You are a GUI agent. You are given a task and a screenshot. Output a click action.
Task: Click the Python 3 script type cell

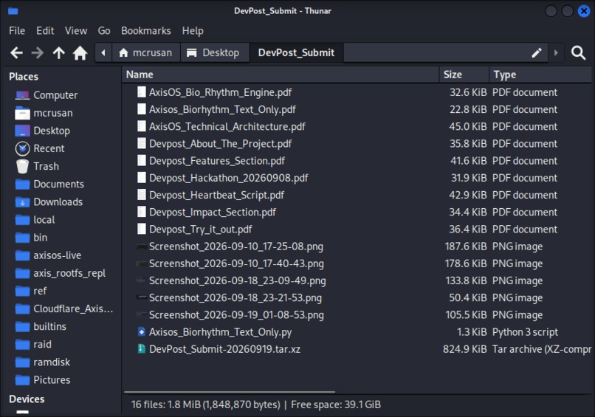click(x=525, y=332)
